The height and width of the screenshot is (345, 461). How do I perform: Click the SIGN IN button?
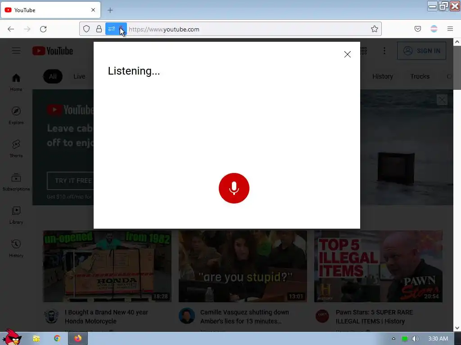[421, 51]
